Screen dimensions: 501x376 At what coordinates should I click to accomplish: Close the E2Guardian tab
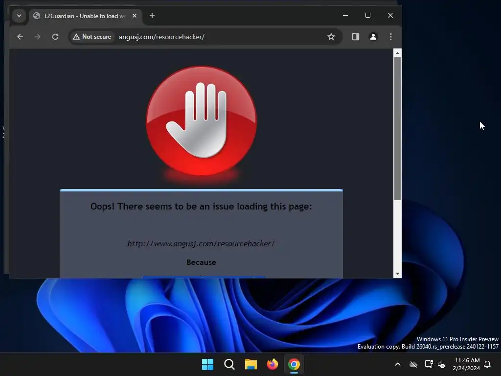point(135,16)
